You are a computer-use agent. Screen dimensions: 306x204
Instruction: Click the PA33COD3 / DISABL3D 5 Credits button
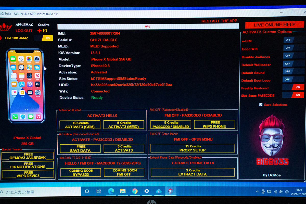click(171, 124)
